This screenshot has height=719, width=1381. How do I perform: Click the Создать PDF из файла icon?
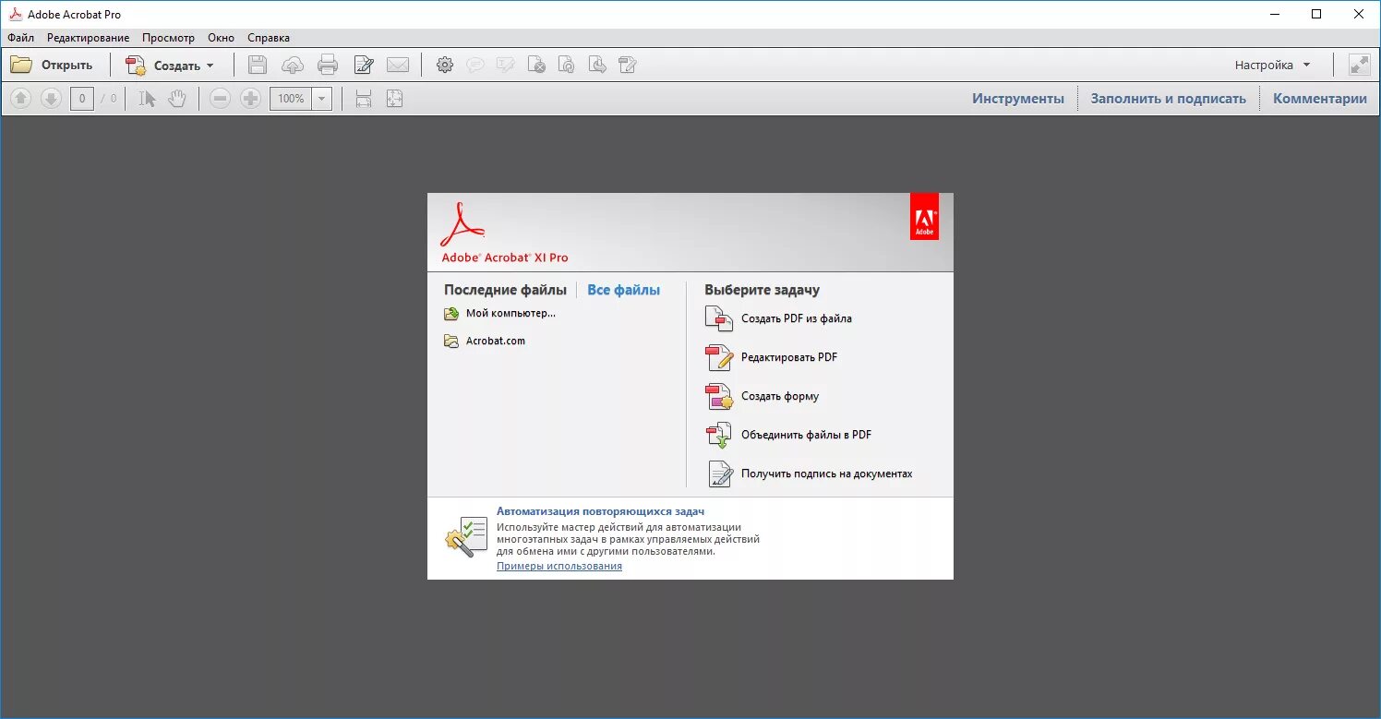tap(719, 318)
